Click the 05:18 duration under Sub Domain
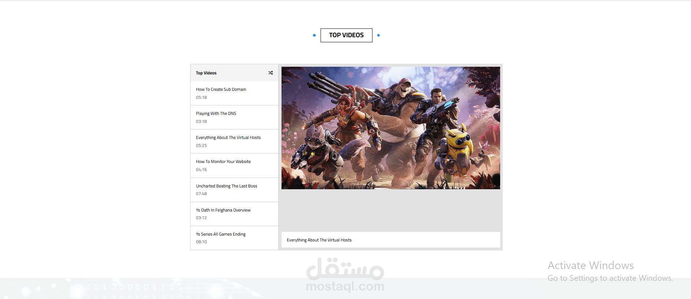This screenshot has width=691, height=299. (201, 97)
